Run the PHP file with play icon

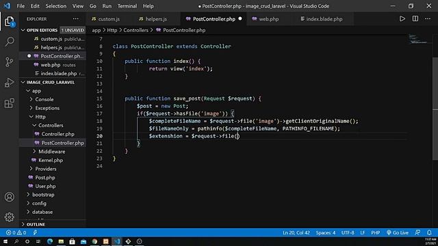pos(402,18)
